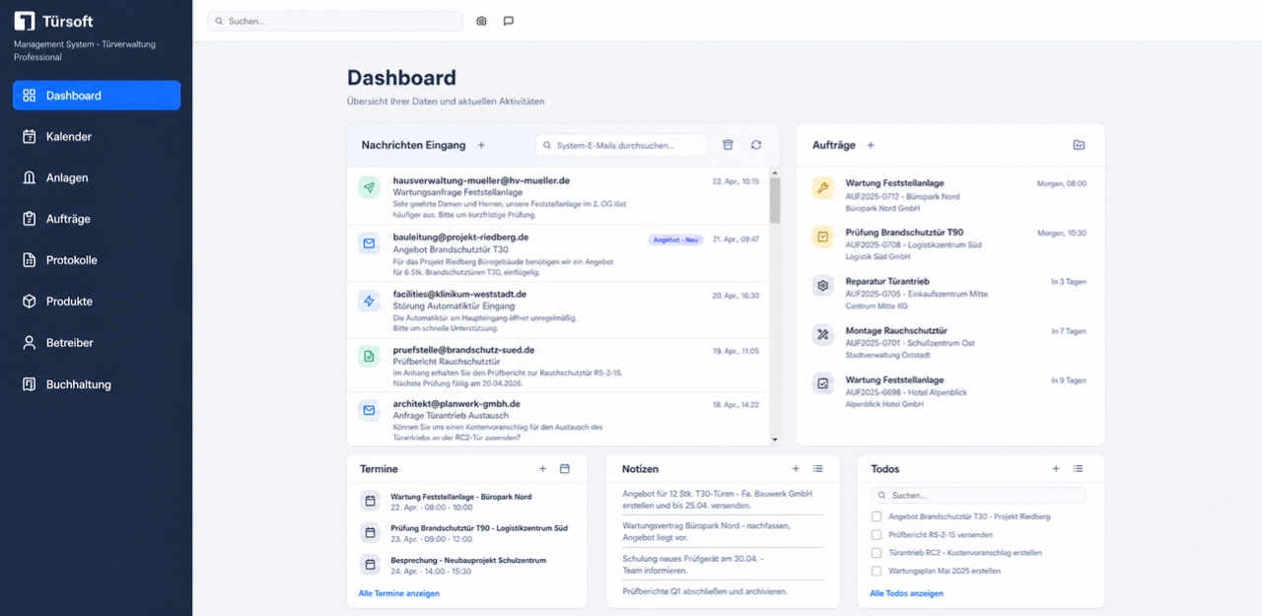This screenshot has width=1262, height=616.
Task: Click plus icon in Termine panel
Action: (542, 469)
